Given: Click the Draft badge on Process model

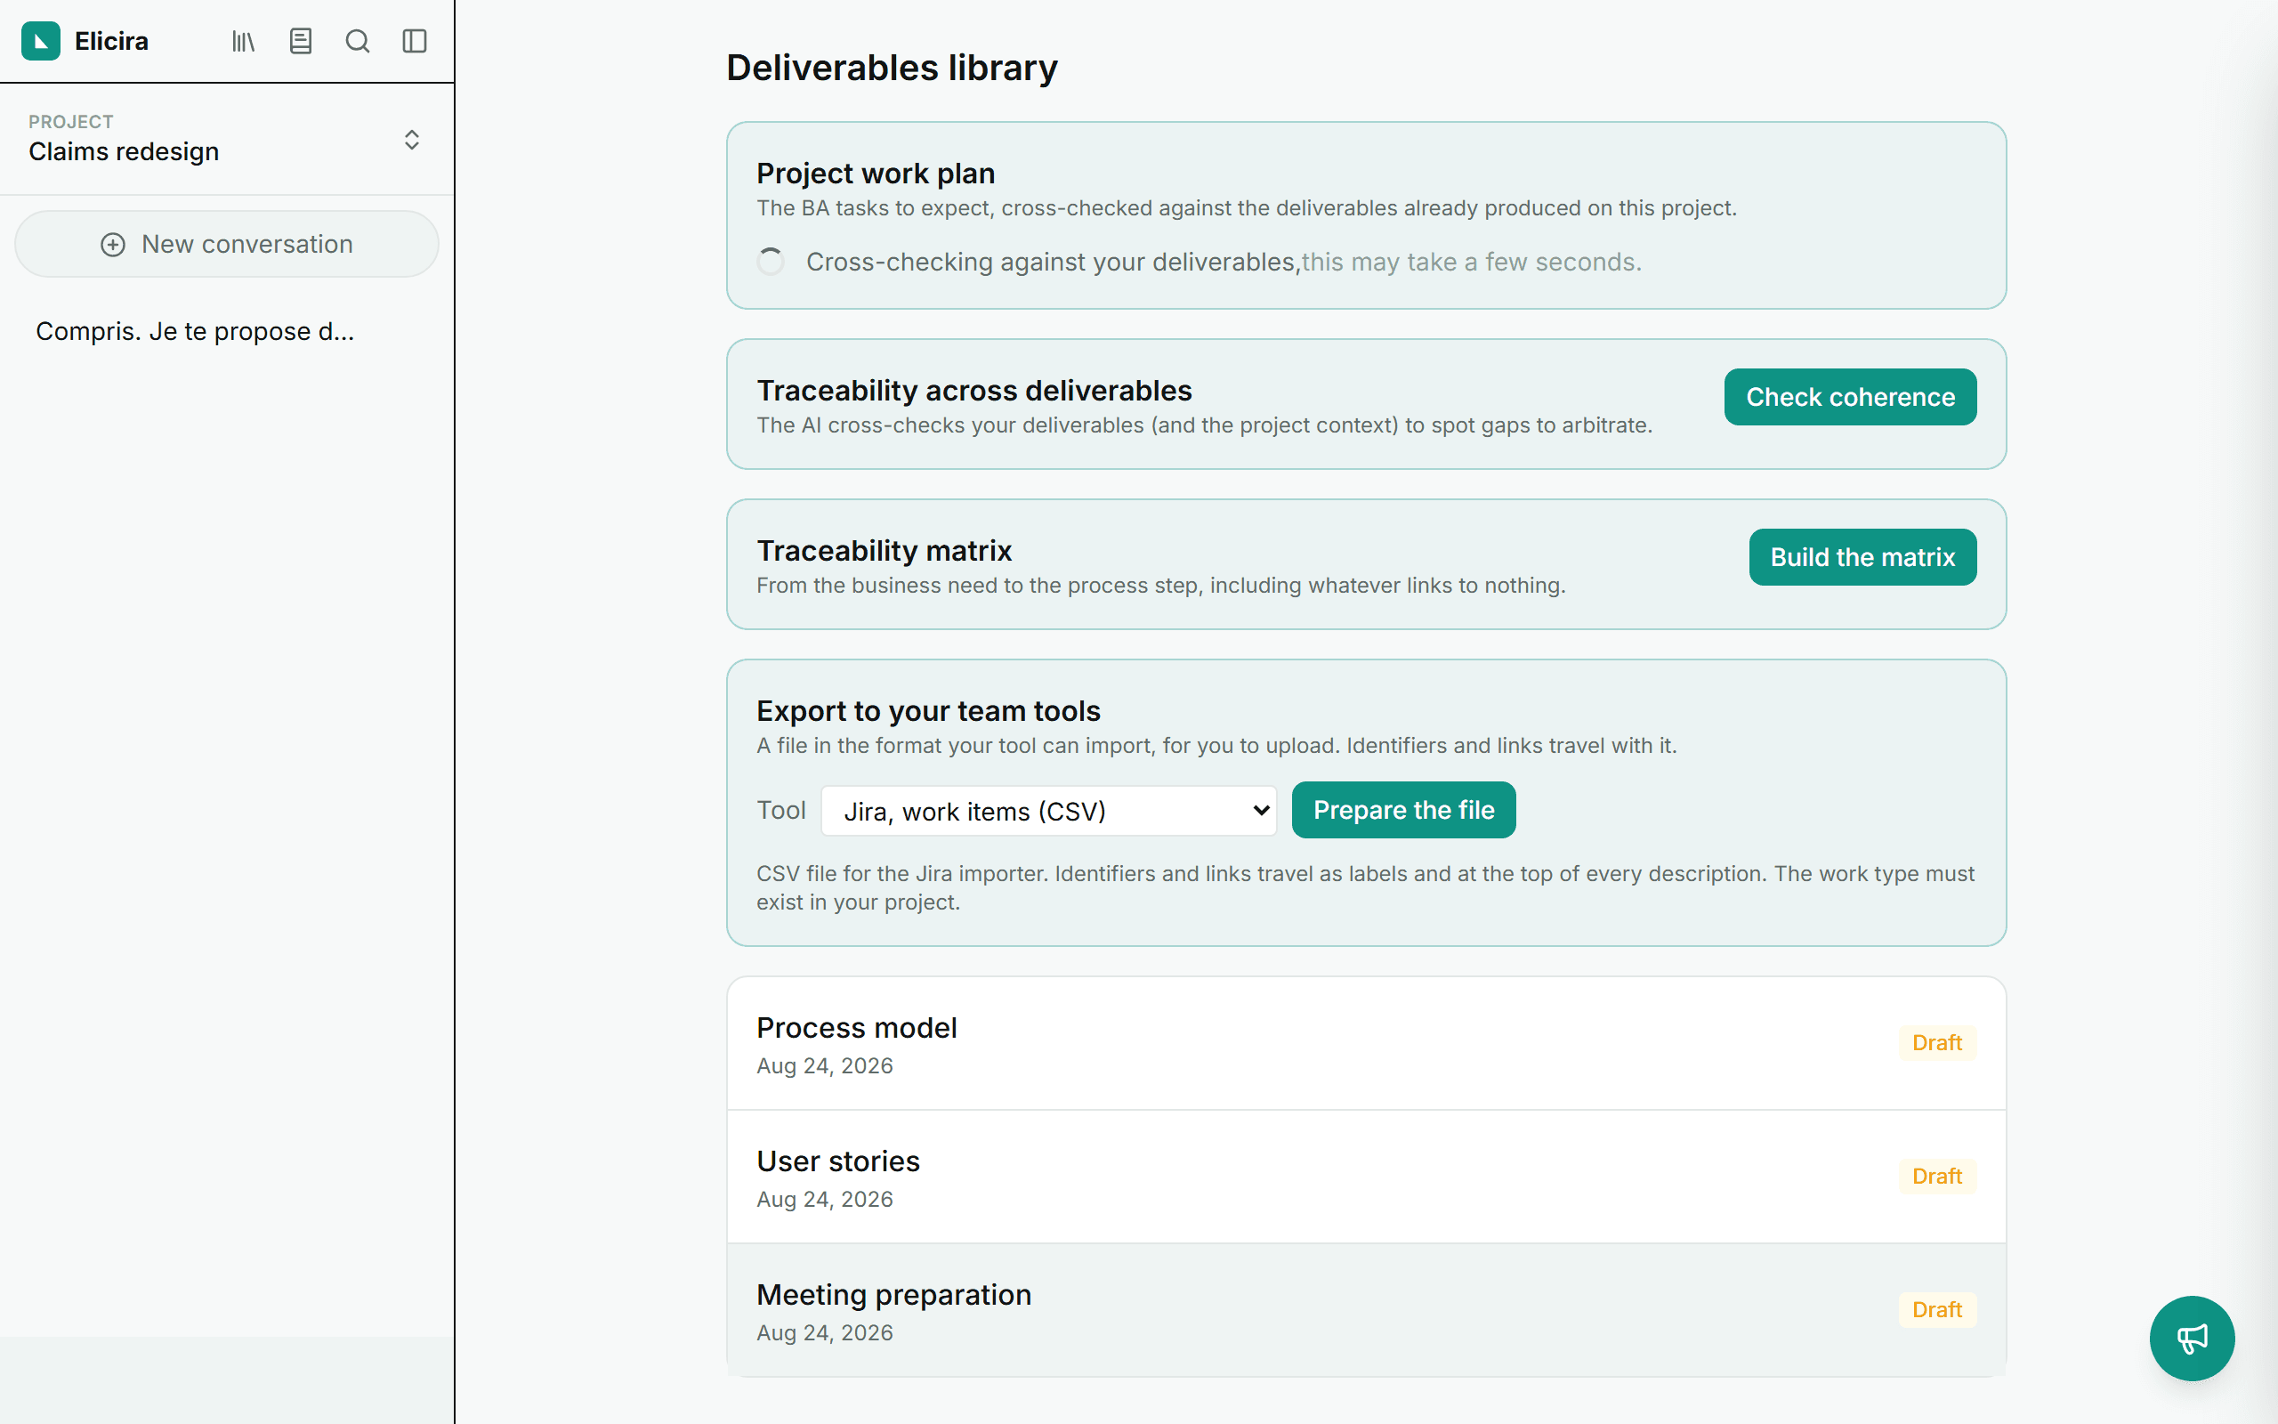Looking at the screenshot, I should [1936, 1042].
